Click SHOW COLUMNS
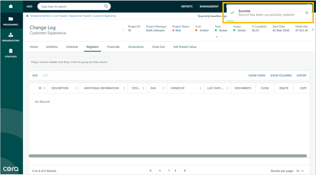The width and height of the screenshot is (316, 176). [281, 75]
